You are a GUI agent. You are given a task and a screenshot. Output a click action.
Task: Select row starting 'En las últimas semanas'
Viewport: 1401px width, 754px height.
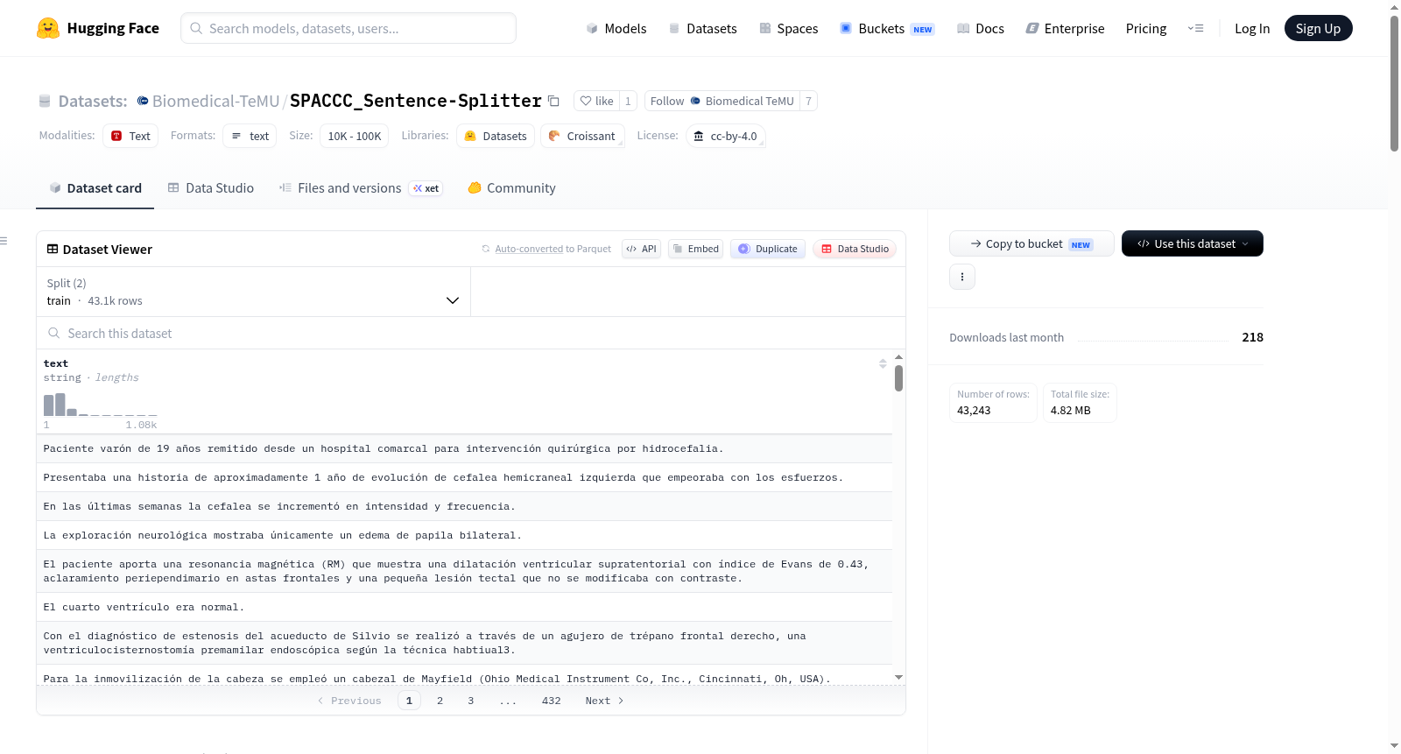(464, 506)
